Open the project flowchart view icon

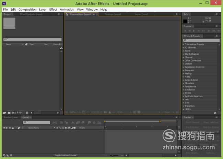click(61, 48)
